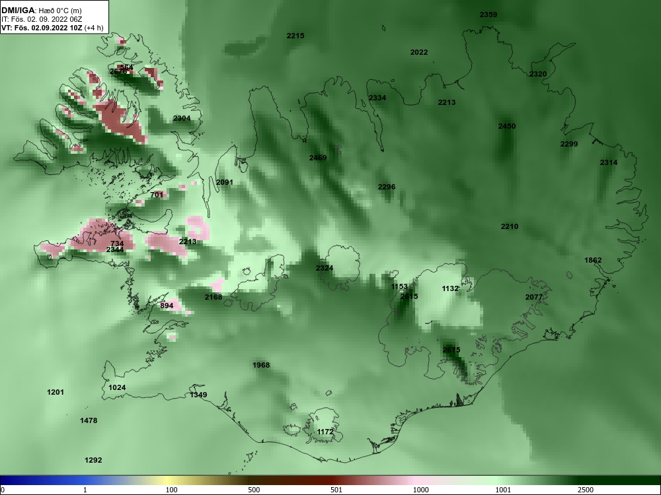
Task: Click the colour scale label 1001
Action: point(503,490)
